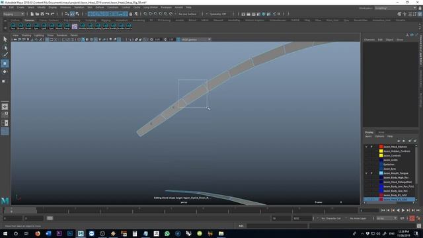Open the Hypershade sphere icon
423x238 pixels.
264,14
